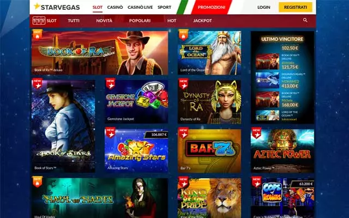Click the slot machine 777 icon

coord(39,21)
